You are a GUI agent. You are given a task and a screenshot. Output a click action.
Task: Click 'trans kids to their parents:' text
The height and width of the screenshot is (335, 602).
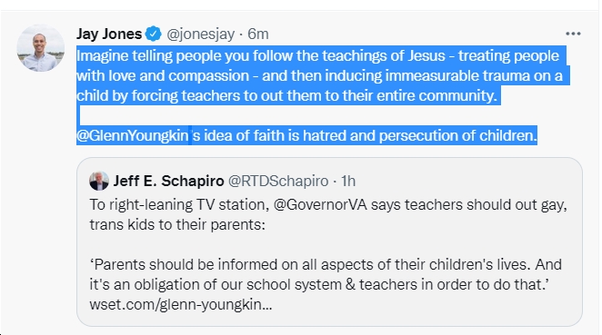coord(177,224)
